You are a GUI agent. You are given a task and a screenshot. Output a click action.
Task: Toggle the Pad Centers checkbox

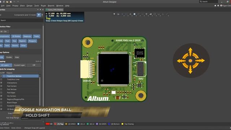tap(1, 86)
